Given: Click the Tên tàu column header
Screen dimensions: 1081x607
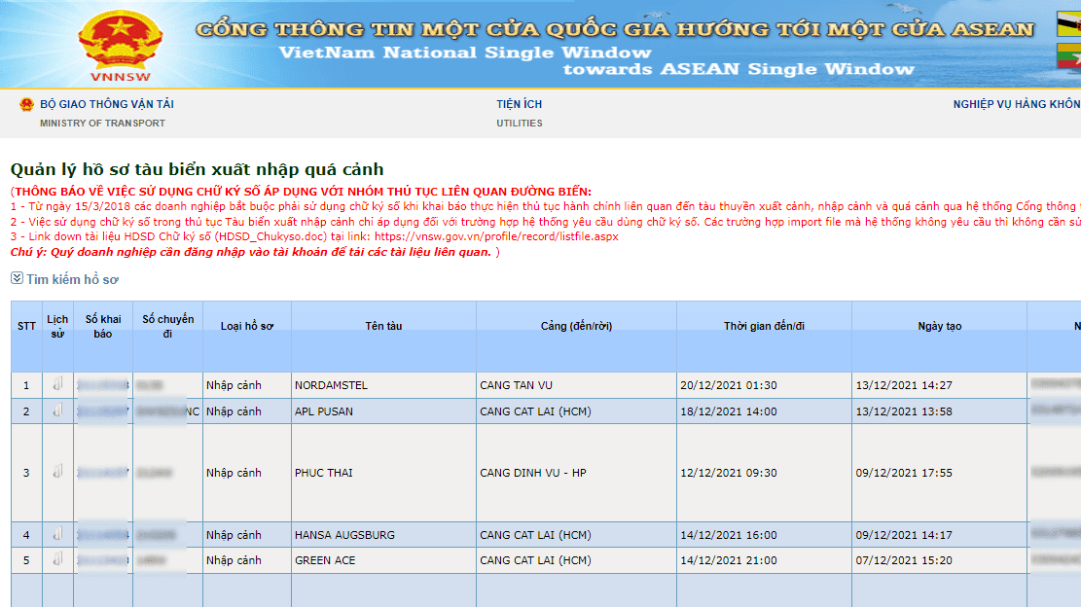Looking at the screenshot, I should coord(383,326).
